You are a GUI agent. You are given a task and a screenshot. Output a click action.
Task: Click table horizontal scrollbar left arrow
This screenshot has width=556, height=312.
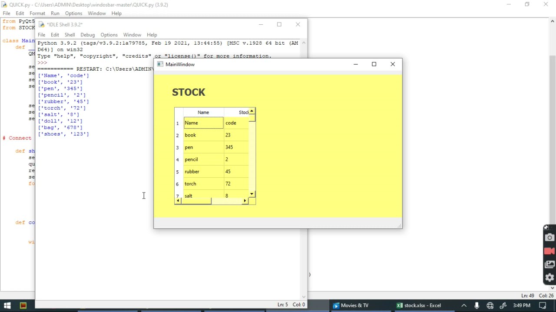click(x=178, y=201)
